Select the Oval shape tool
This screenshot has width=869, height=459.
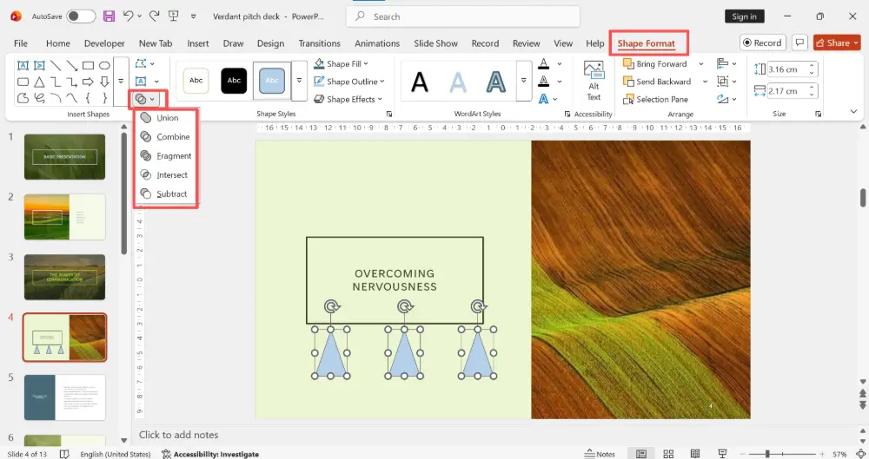pos(104,65)
